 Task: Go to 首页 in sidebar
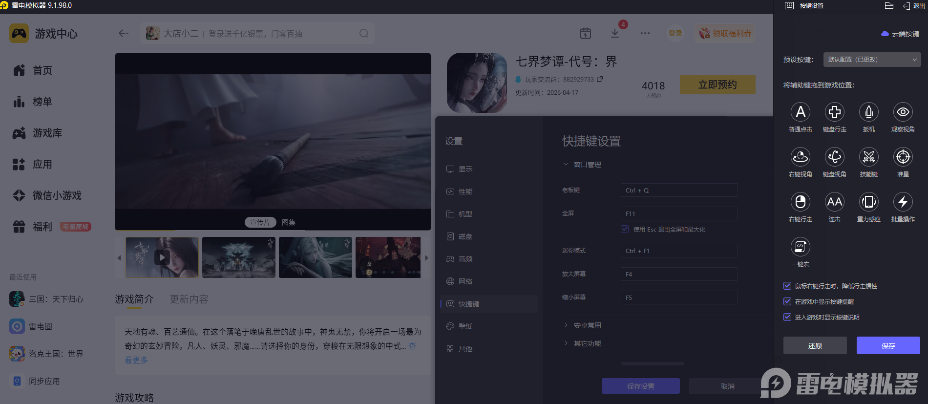pyautogui.click(x=32, y=70)
